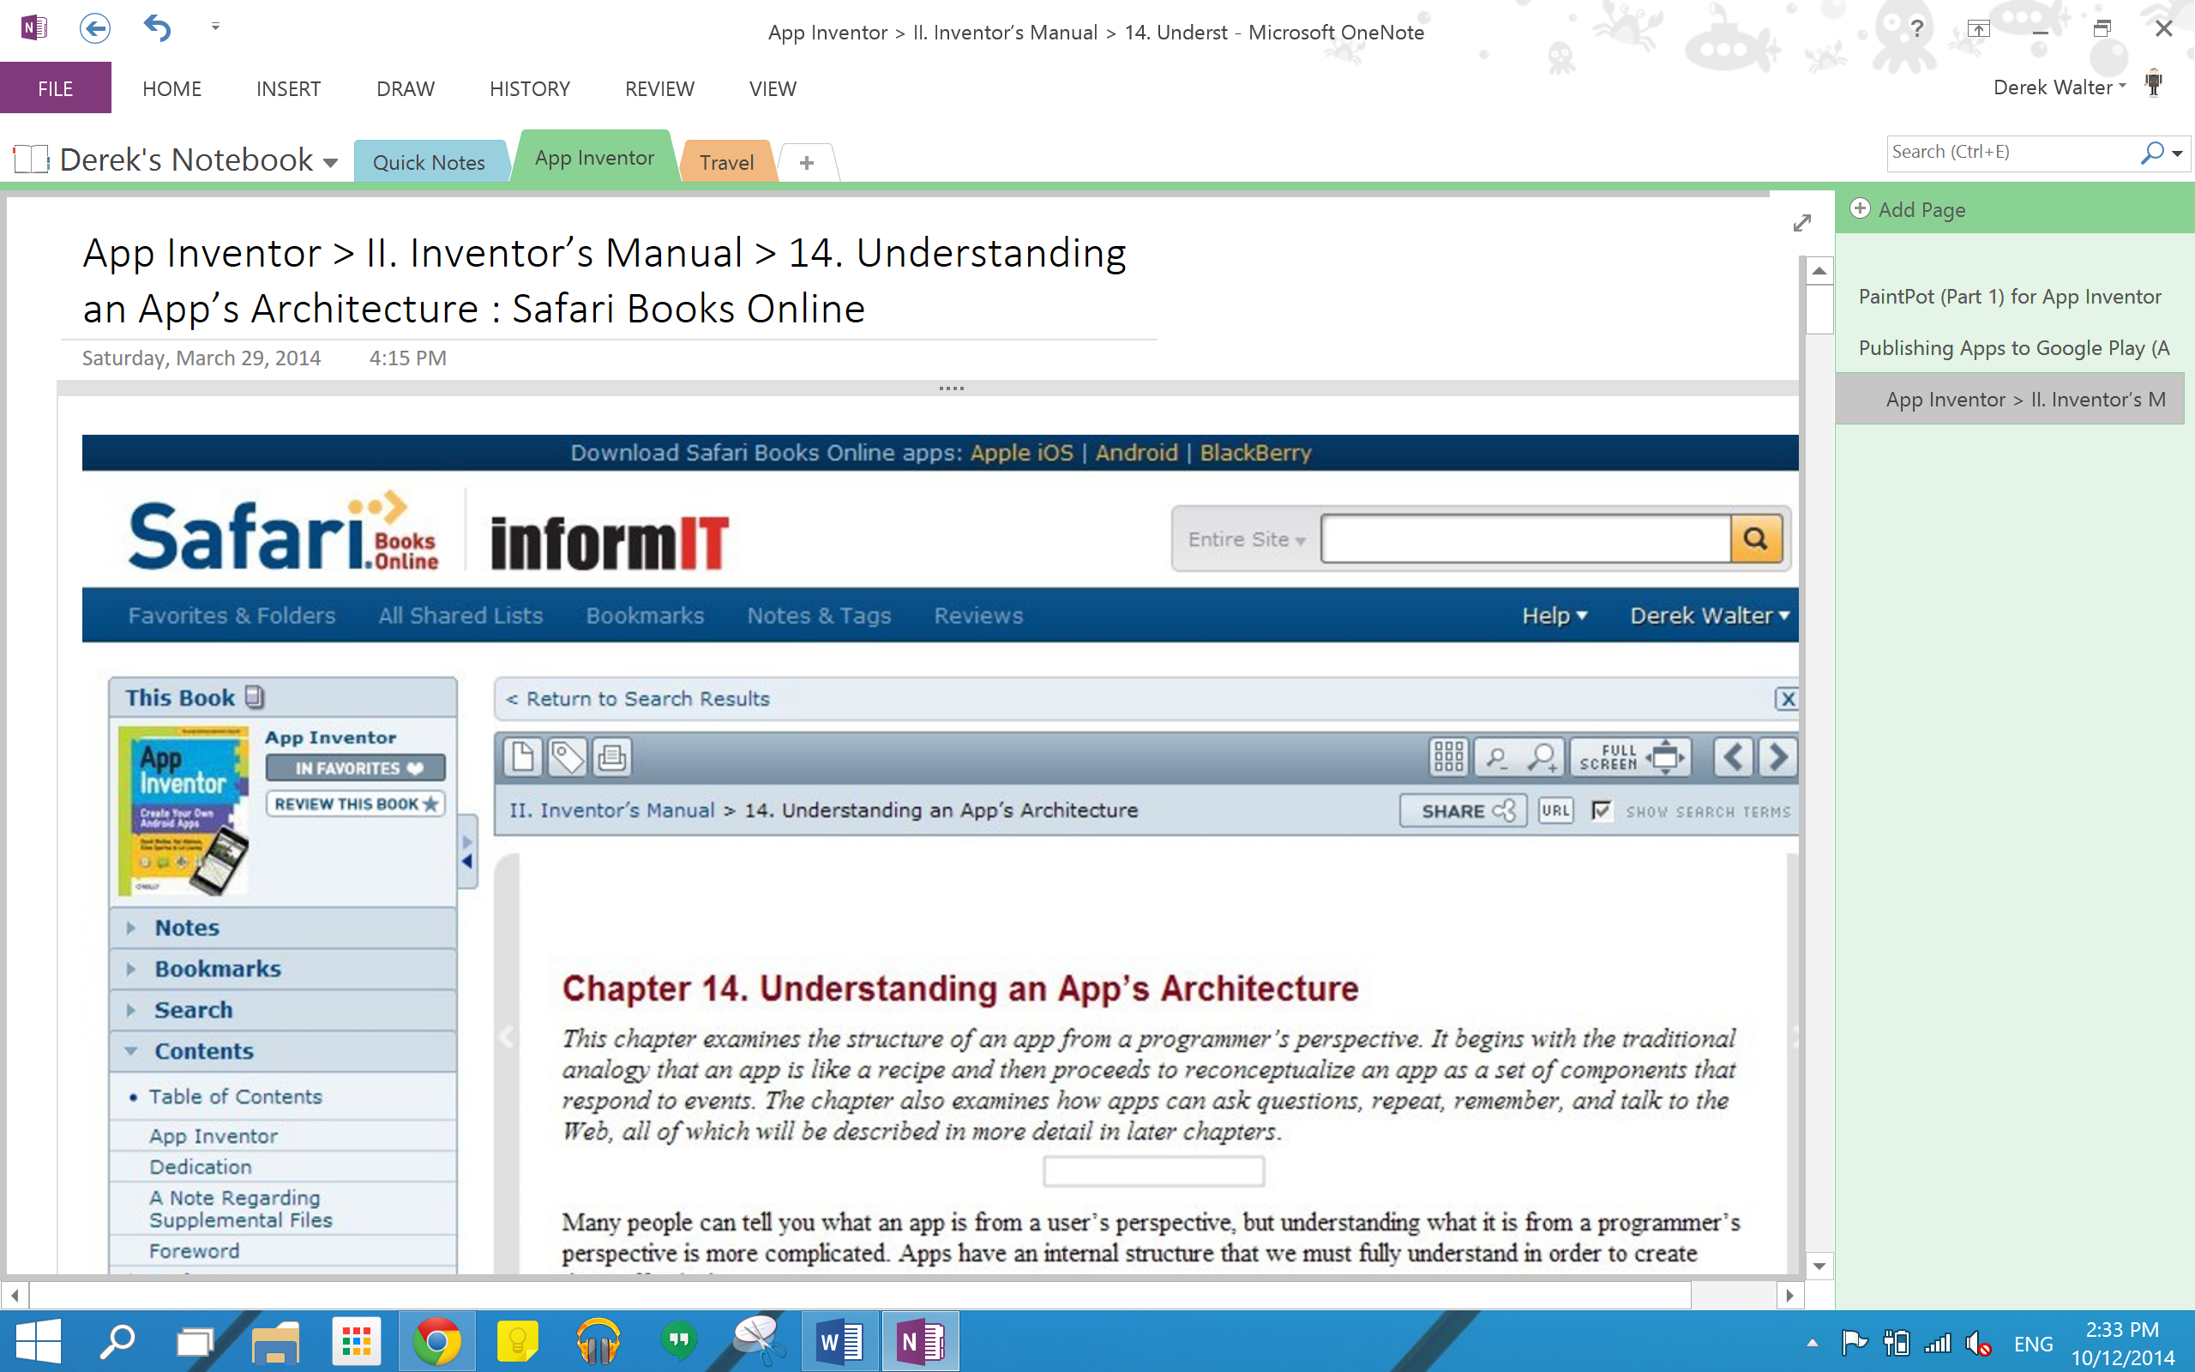
Task: Select PaintPot (Part 1) page in list
Action: pos(2009,297)
